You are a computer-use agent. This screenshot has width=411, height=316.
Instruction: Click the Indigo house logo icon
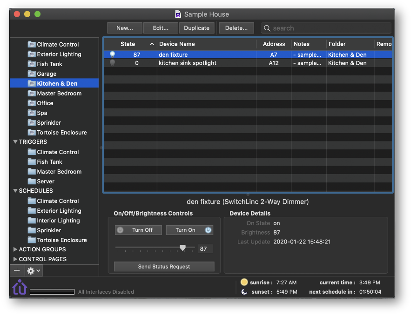coord(20,287)
